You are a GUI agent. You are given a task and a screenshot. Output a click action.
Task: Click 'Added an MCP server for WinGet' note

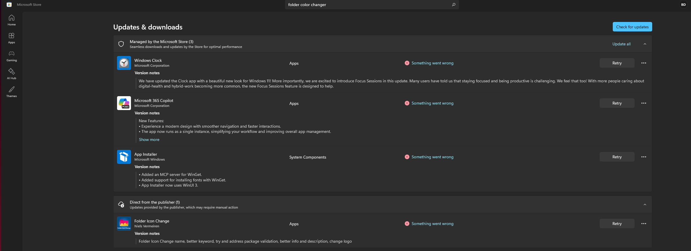click(170, 174)
